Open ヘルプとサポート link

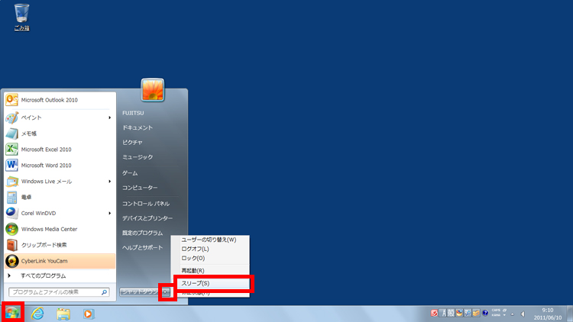pos(143,247)
